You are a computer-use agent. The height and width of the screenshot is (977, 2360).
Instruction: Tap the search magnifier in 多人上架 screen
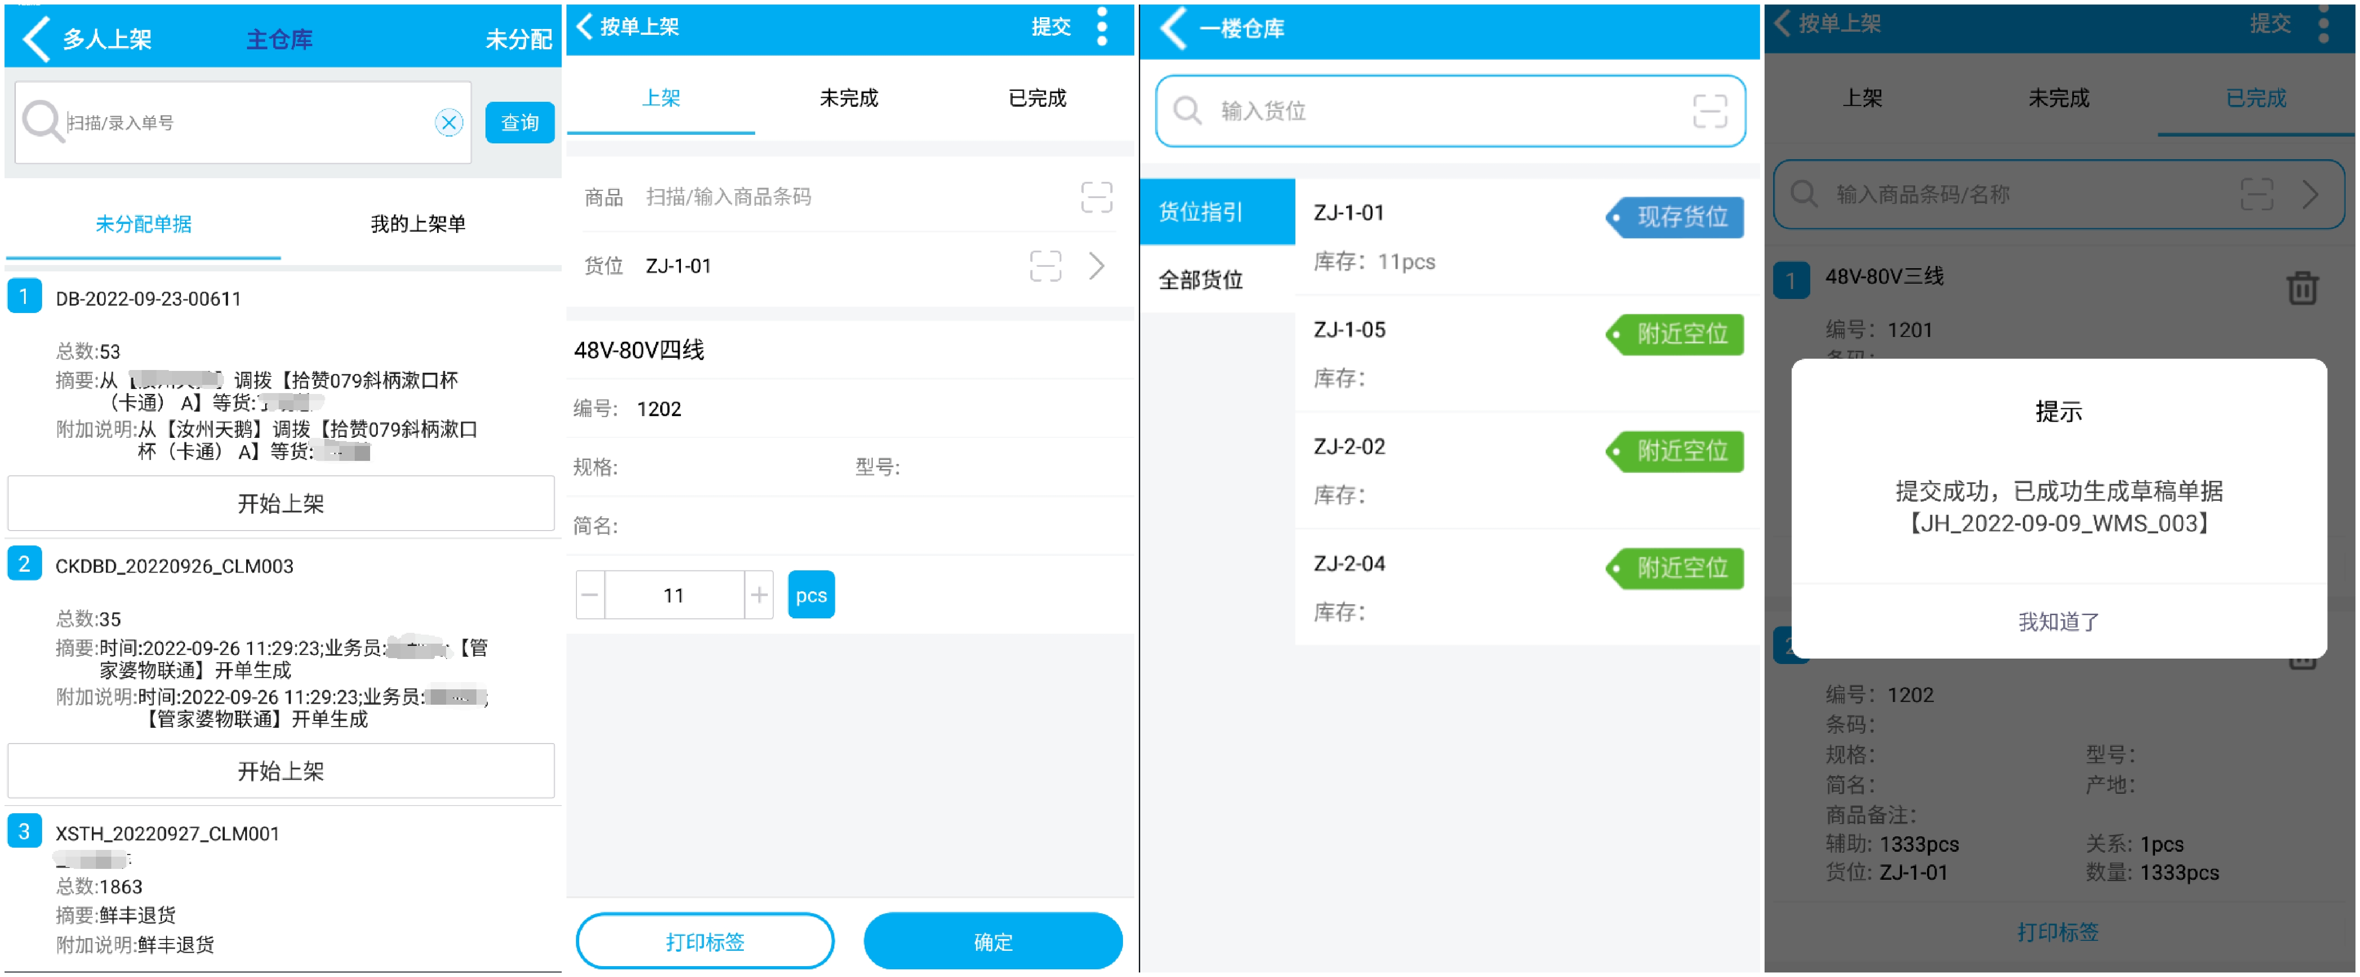42,122
